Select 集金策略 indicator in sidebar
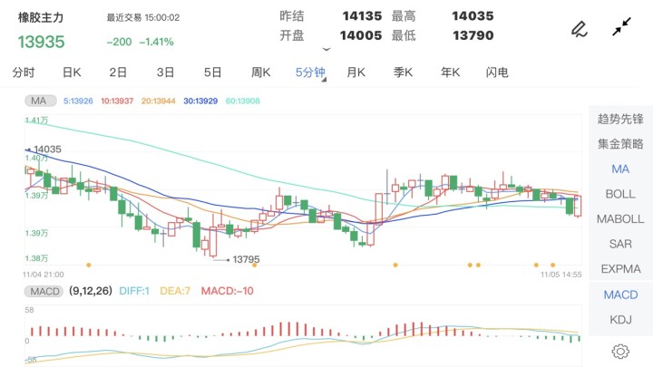This screenshot has height=367, width=653. [620, 144]
